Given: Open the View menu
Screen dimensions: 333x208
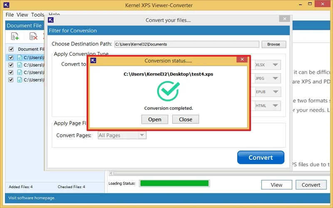Looking at the screenshot, I should pos(22,15).
